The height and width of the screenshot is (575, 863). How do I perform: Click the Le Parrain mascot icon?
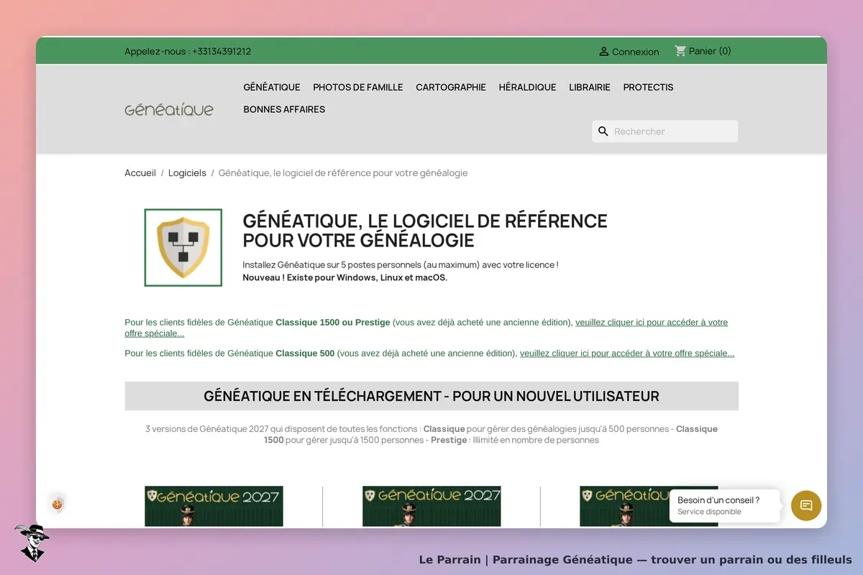tap(31, 542)
